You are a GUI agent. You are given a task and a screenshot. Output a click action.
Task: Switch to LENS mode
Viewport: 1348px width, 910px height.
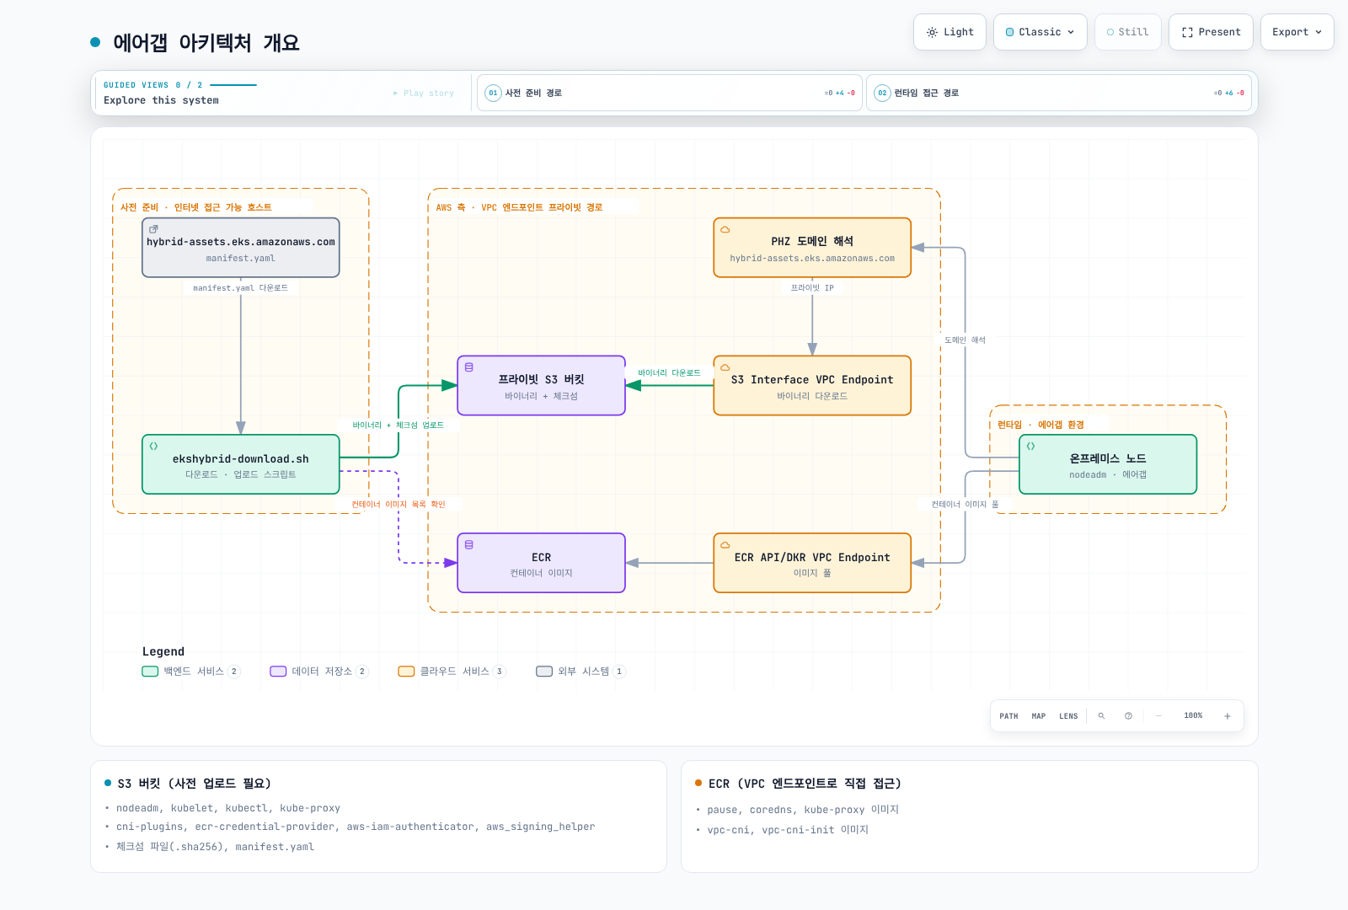[x=1068, y=716]
